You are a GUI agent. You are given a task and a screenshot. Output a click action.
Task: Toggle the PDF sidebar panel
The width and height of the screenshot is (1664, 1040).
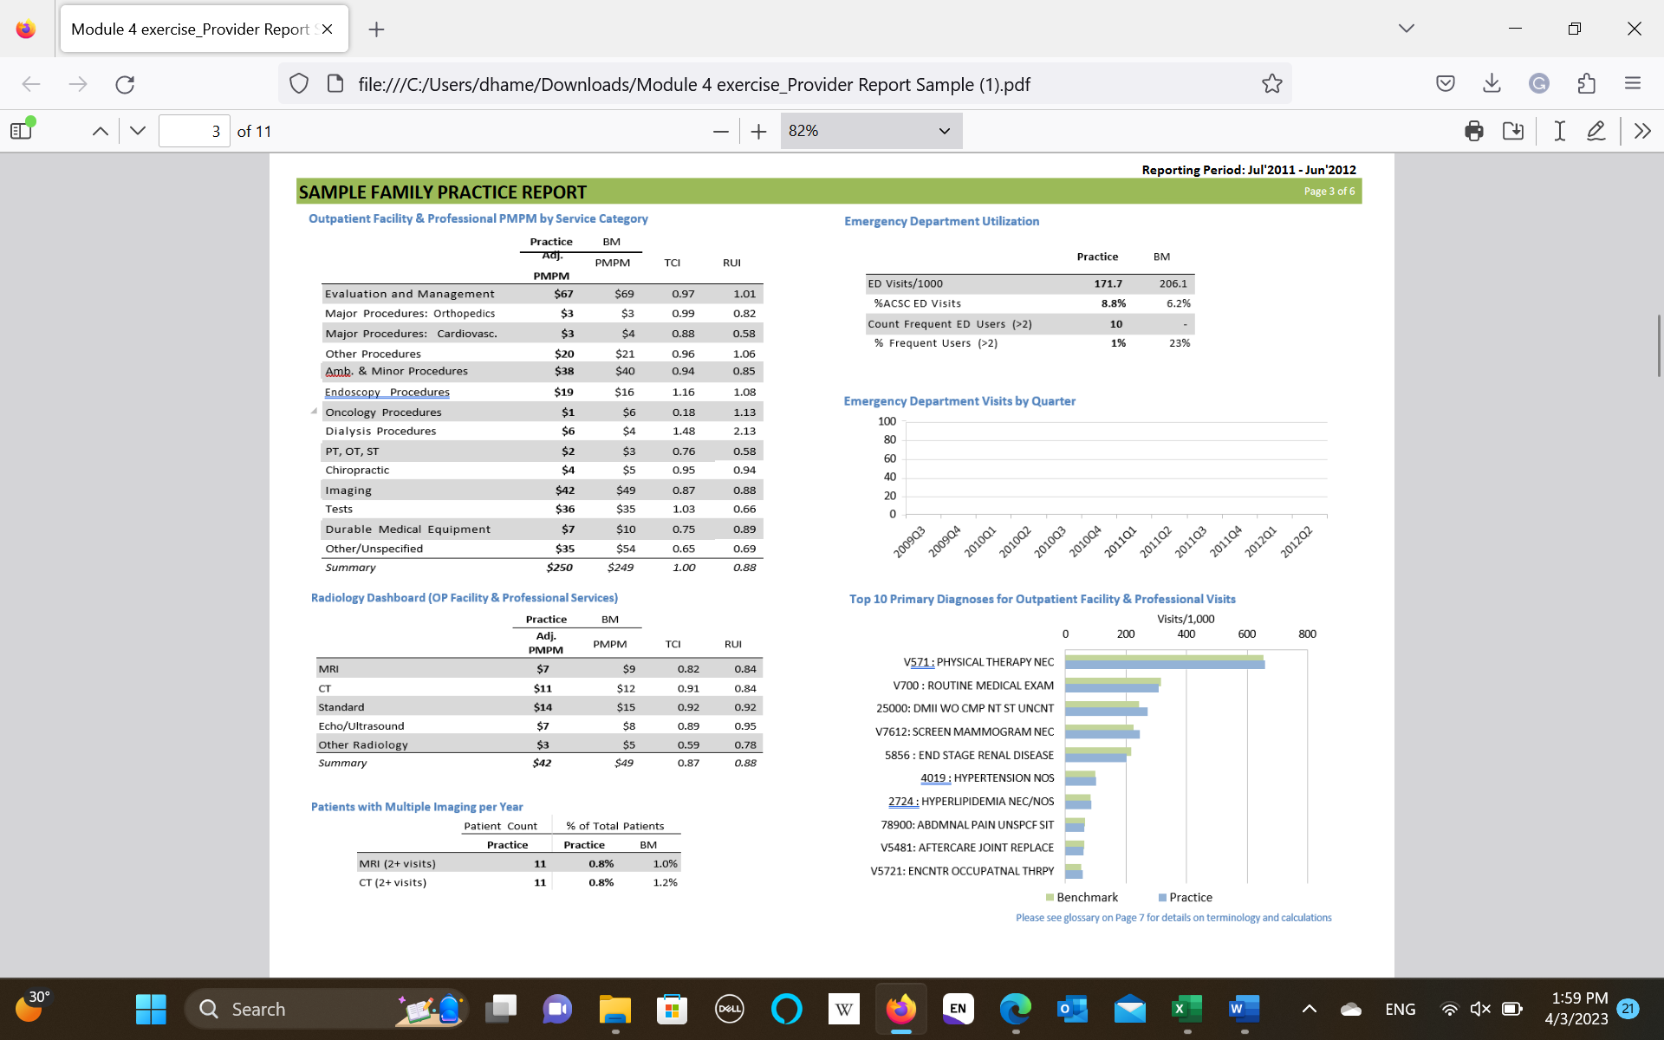(22, 131)
